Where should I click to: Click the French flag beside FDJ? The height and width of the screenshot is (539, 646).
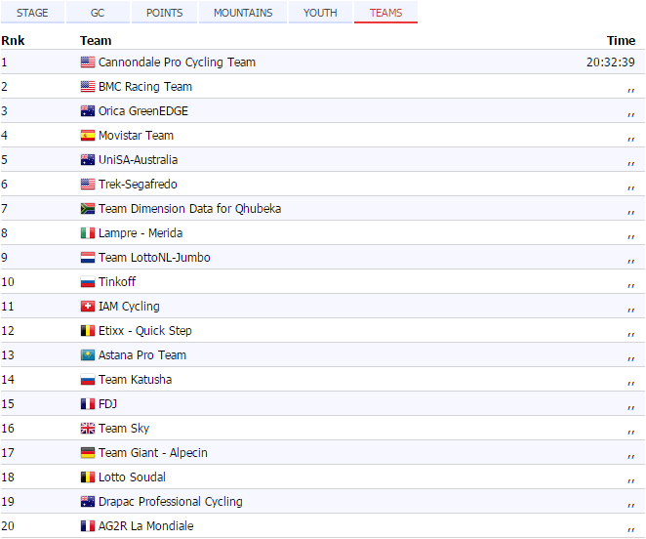click(88, 403)
